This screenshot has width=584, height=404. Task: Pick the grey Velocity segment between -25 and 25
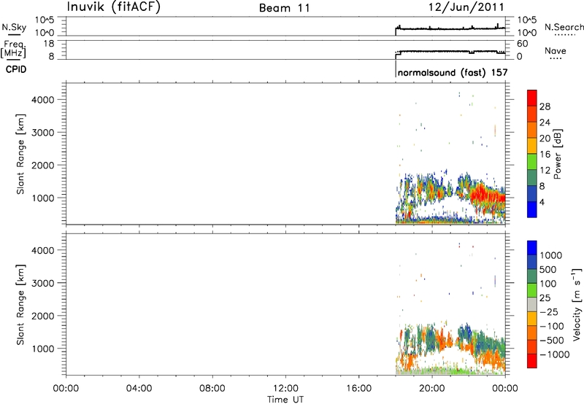click(x=532, y=304)
